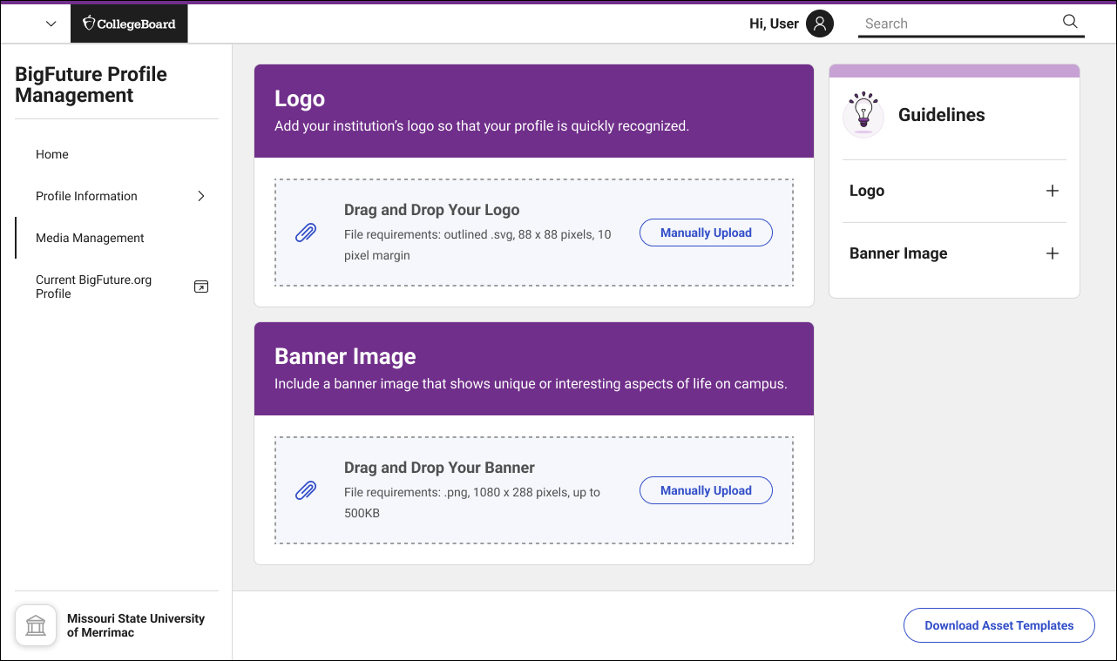Expand the Logo guidelines plus icon
The width and height of the screenshot is (1117, 661).
(x=1053, y=191)
